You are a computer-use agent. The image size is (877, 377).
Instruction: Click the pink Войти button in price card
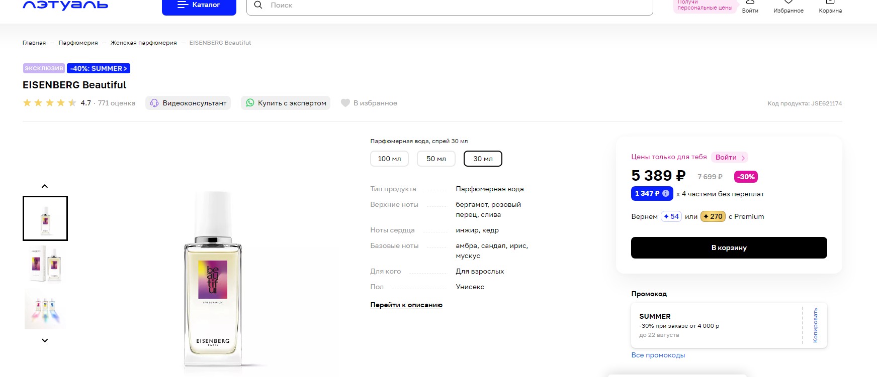(730, 157)
